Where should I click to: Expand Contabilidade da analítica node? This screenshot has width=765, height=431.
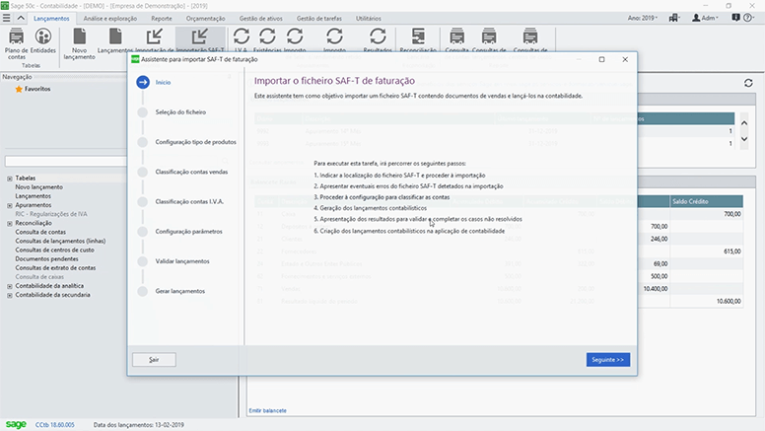(x=10, y=285)
